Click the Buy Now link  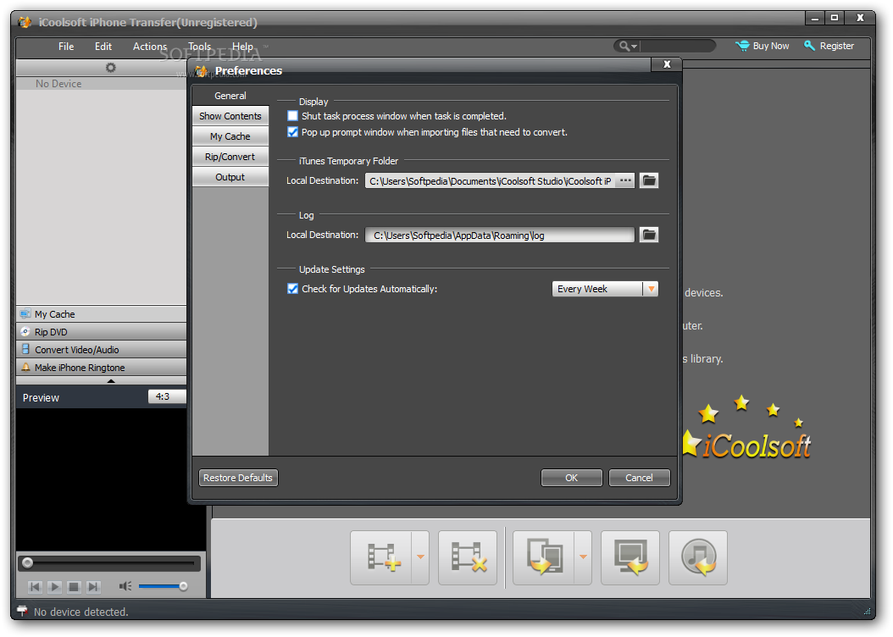[x=770, y=46]
